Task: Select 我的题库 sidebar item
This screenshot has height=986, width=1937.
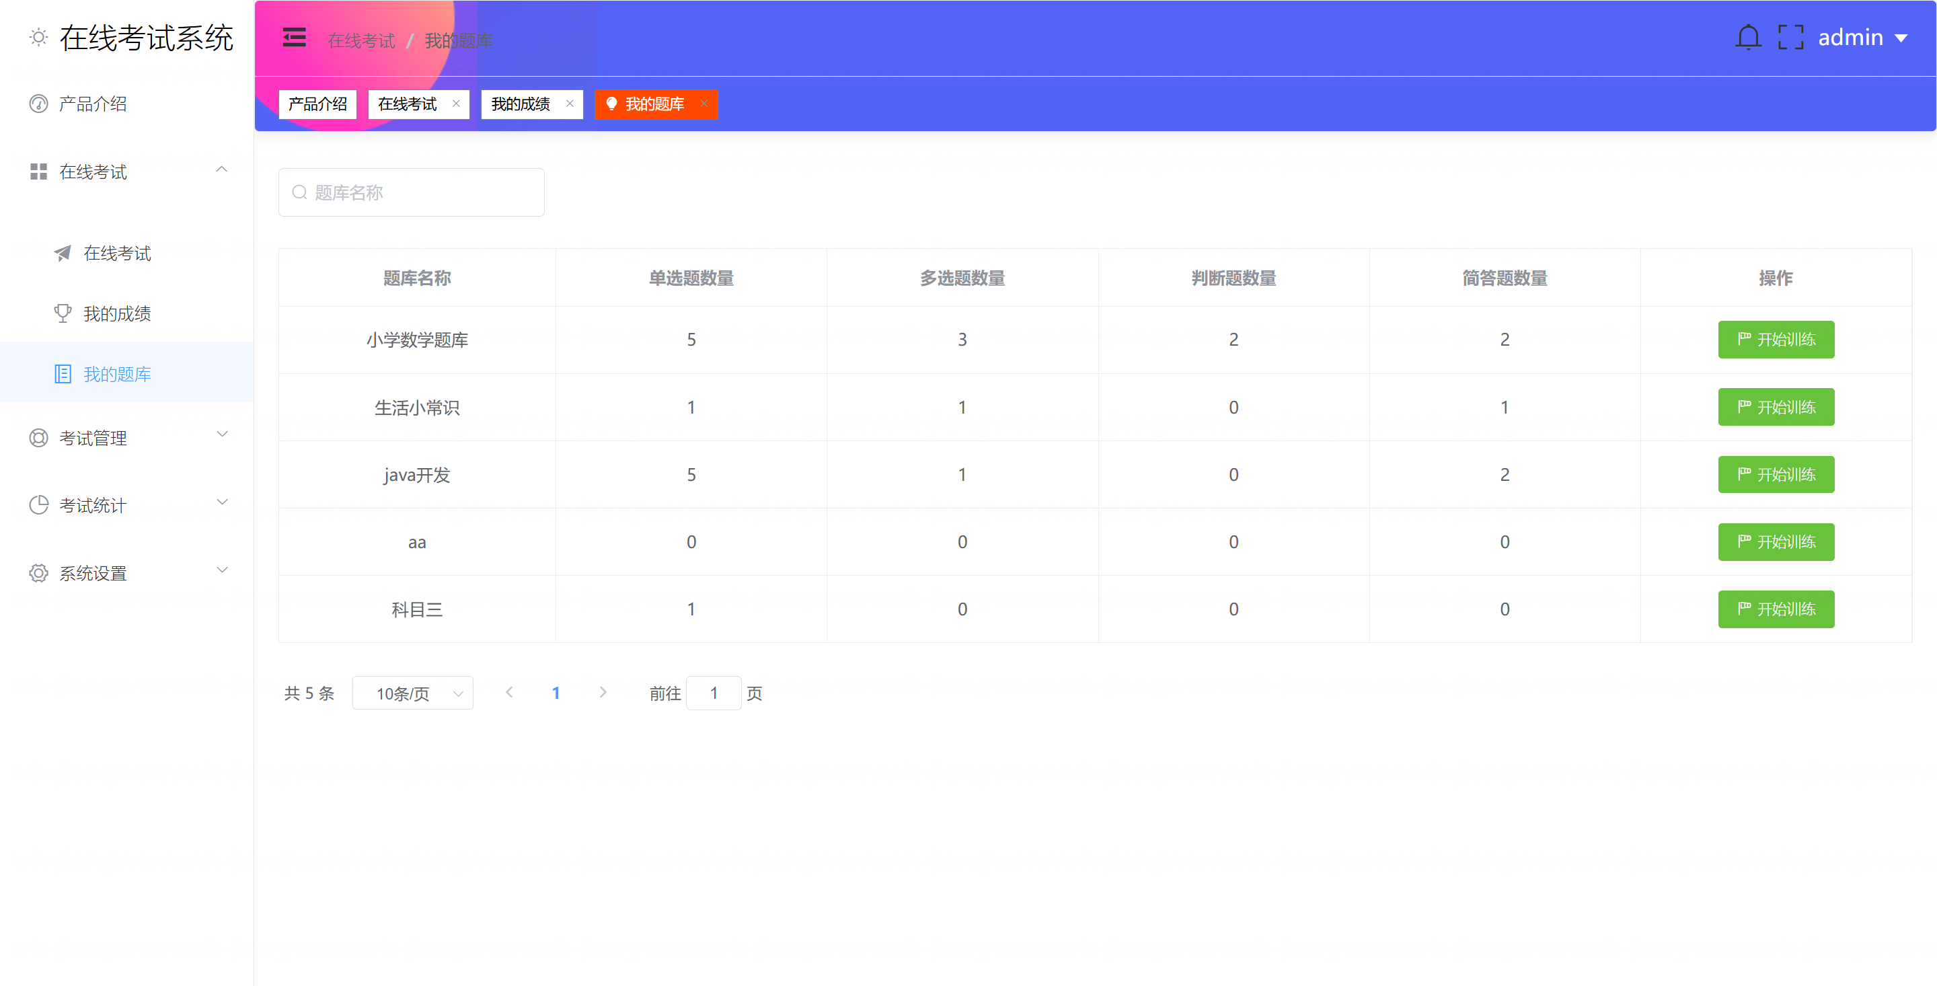Action: [116, 374]
